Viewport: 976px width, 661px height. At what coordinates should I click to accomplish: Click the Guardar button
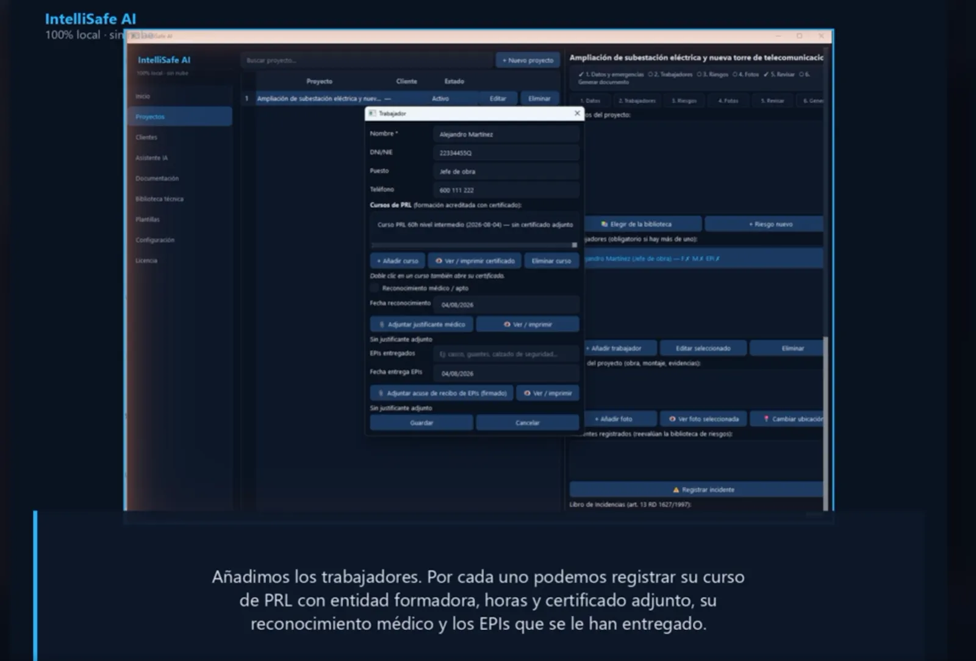(422, 423)
